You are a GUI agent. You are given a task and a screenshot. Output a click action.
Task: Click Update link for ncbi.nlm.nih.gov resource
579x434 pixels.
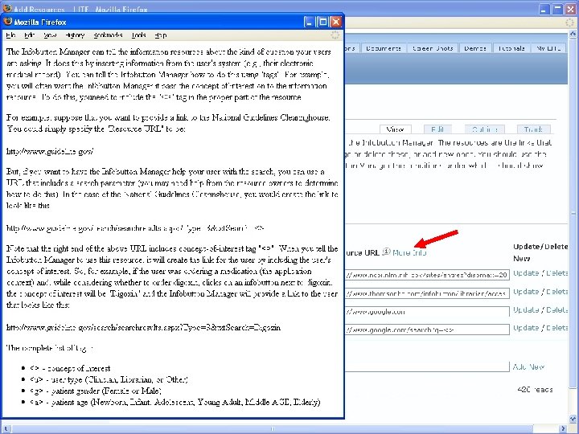coord(526,273)
